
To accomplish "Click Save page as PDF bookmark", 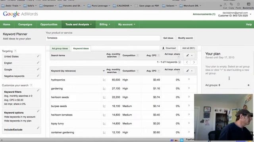I will pos(147,6).
